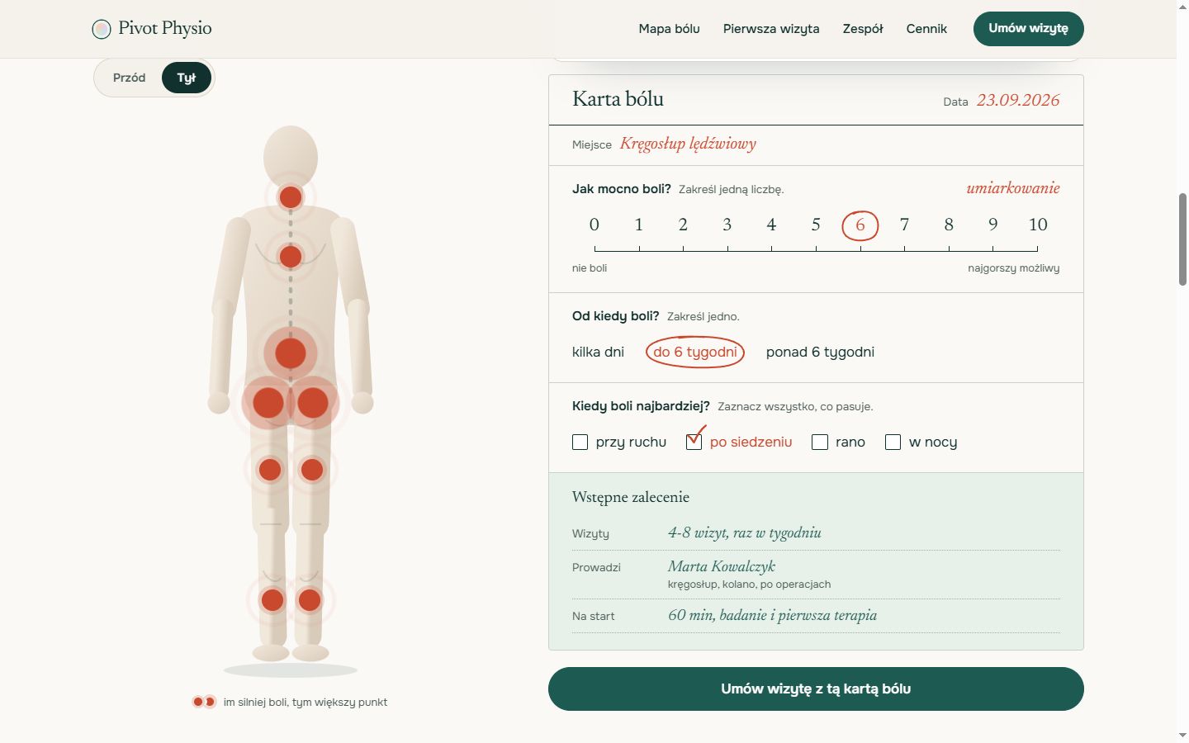The image size is (1189, 743).
Task: Select the left knee pain point
Action: [270, 470]
